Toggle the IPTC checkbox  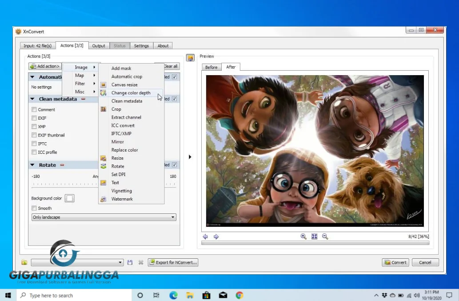pyautogui.click(x=34, y=144)
